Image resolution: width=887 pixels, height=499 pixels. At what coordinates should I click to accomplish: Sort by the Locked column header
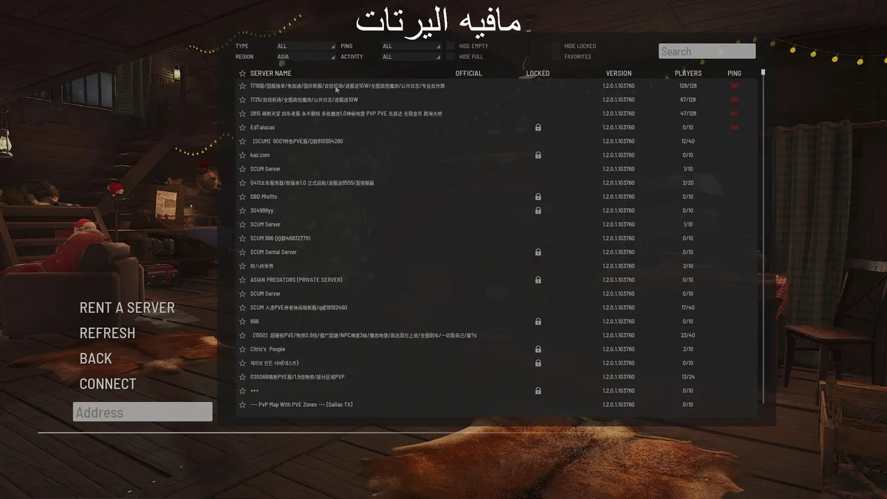(538, 73)
